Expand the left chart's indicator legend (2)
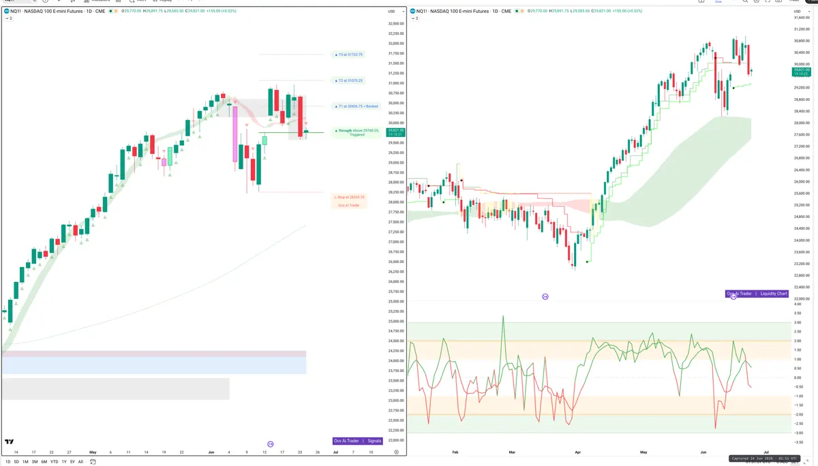The height and width of the screenshot is (466, 818). tap(9, 18)
